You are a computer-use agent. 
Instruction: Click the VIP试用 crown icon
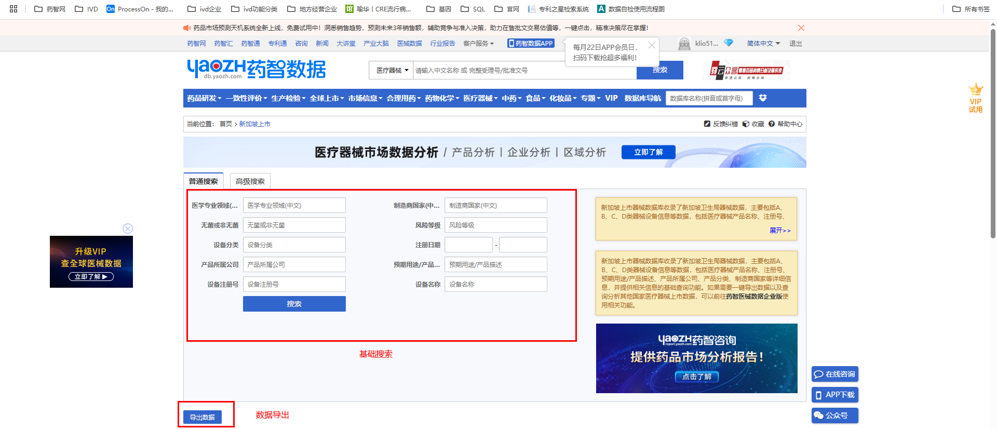point(976,98)
